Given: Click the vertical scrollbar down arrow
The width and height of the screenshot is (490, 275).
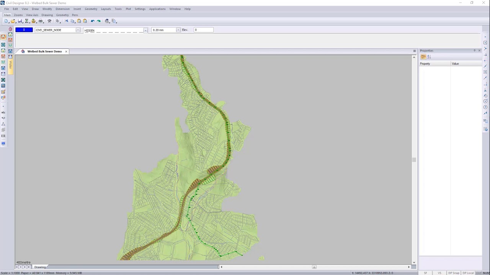Looking at the screenshot, I should [414, 262].
